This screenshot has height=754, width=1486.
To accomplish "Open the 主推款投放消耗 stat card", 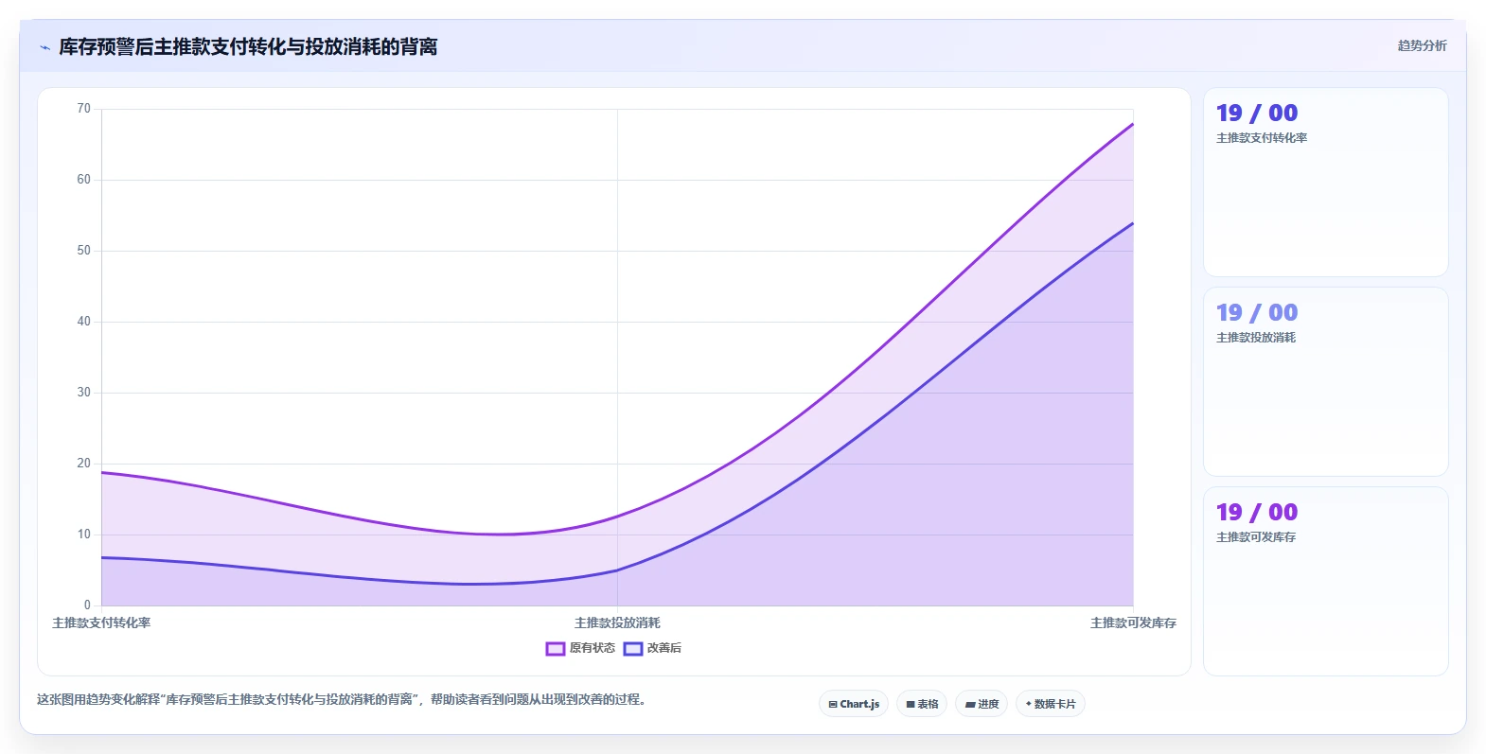I will [1326, 382].
